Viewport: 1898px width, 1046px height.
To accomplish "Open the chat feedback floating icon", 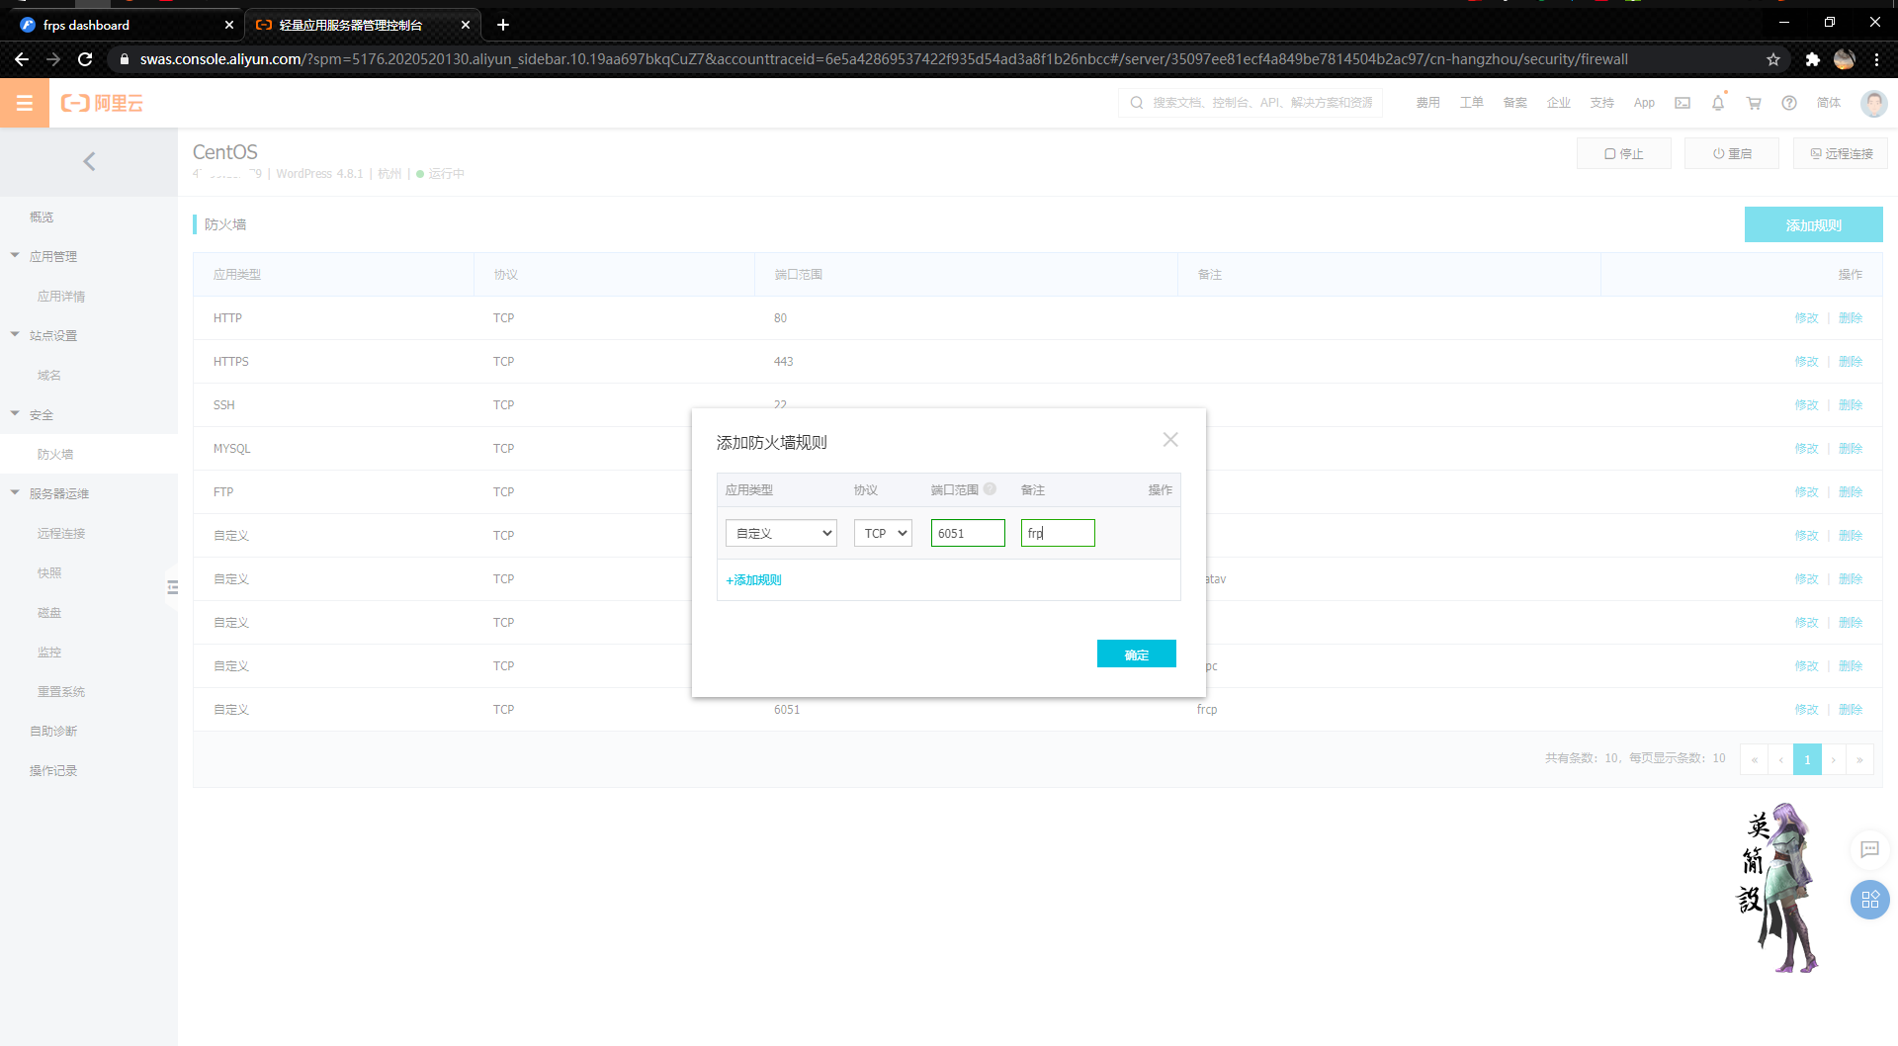I will coord(1869,849).
